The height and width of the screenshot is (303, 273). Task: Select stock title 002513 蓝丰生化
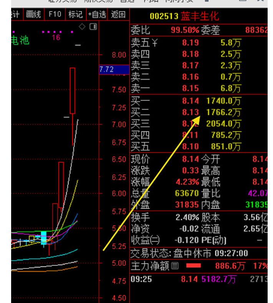point(184,16)
